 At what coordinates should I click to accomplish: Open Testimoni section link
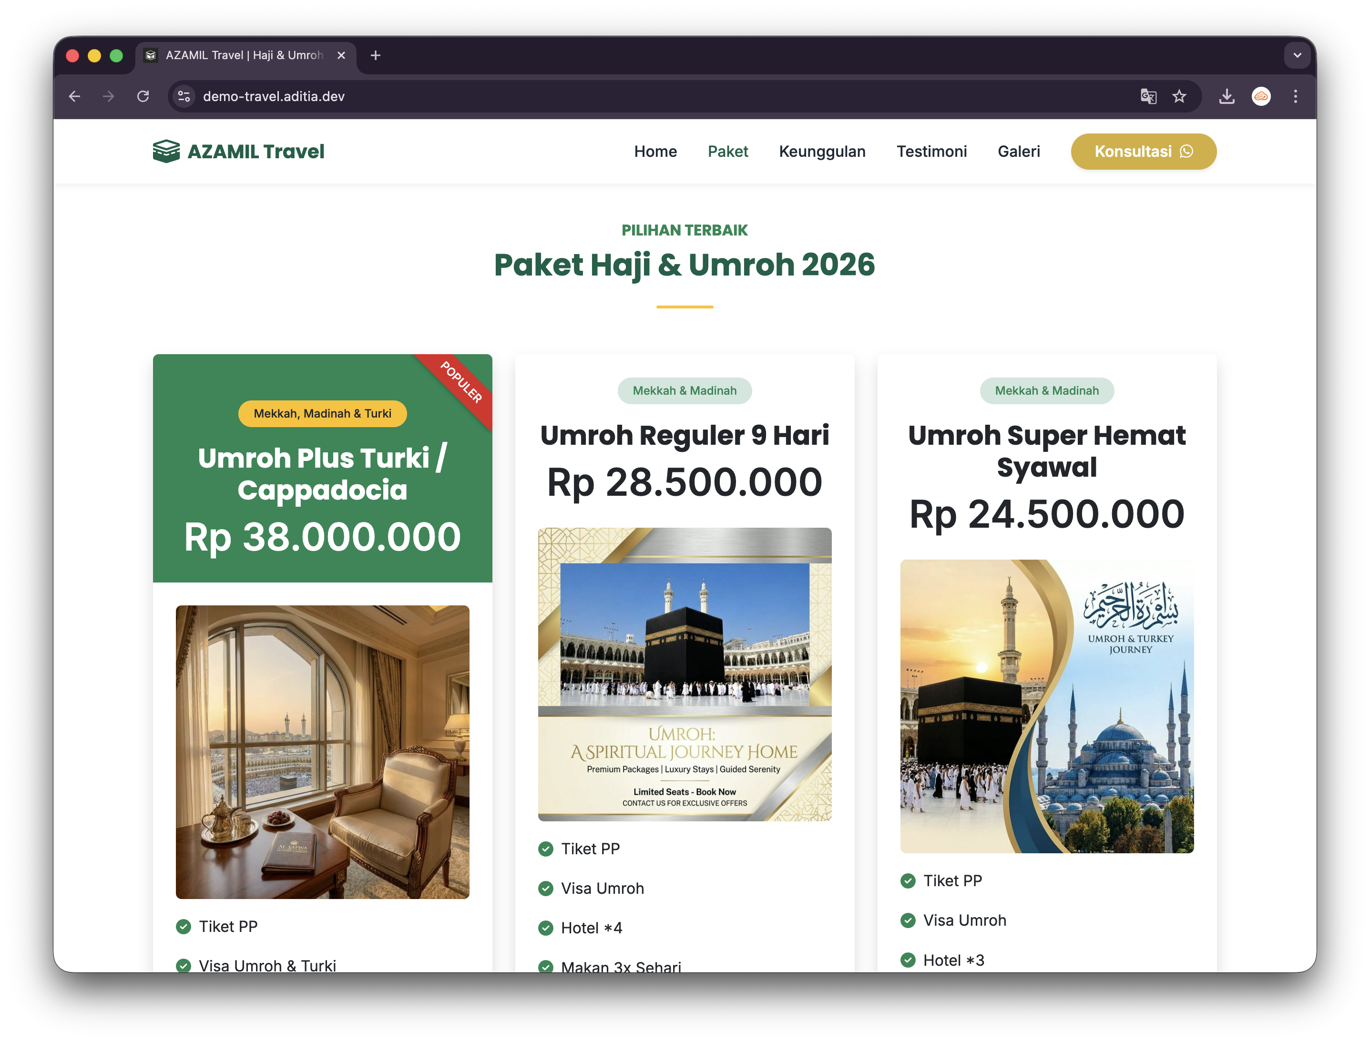(931, 152)
